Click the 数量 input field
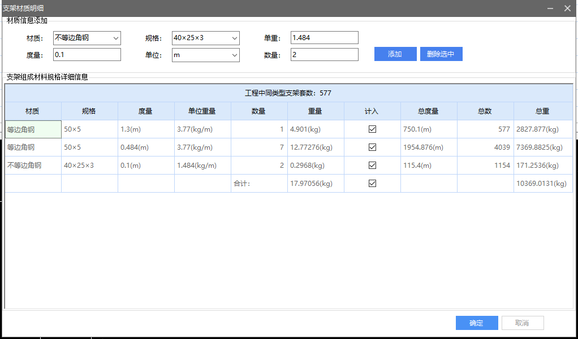The image size is (578, 339). point(324,55)
